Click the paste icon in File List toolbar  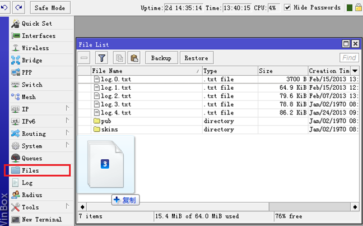[134, 58]
